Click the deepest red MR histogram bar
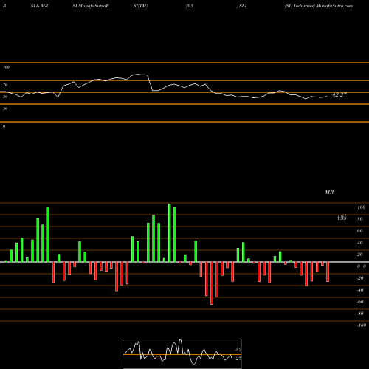Image resolution: width=369 pixels, height=369 pixels. 212,283
